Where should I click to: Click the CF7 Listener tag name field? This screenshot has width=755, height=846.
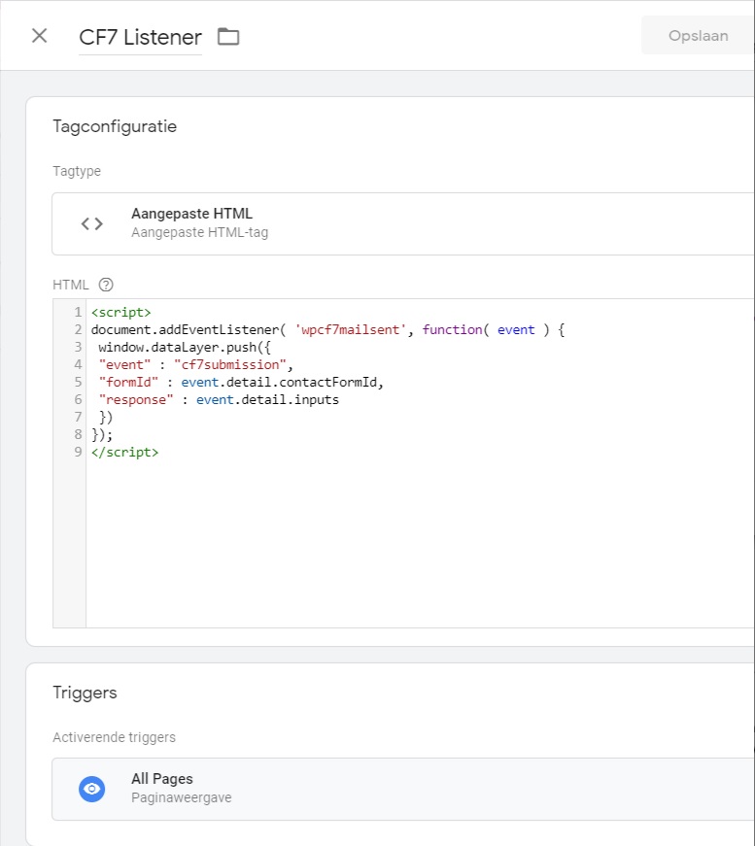pos(140,37)
